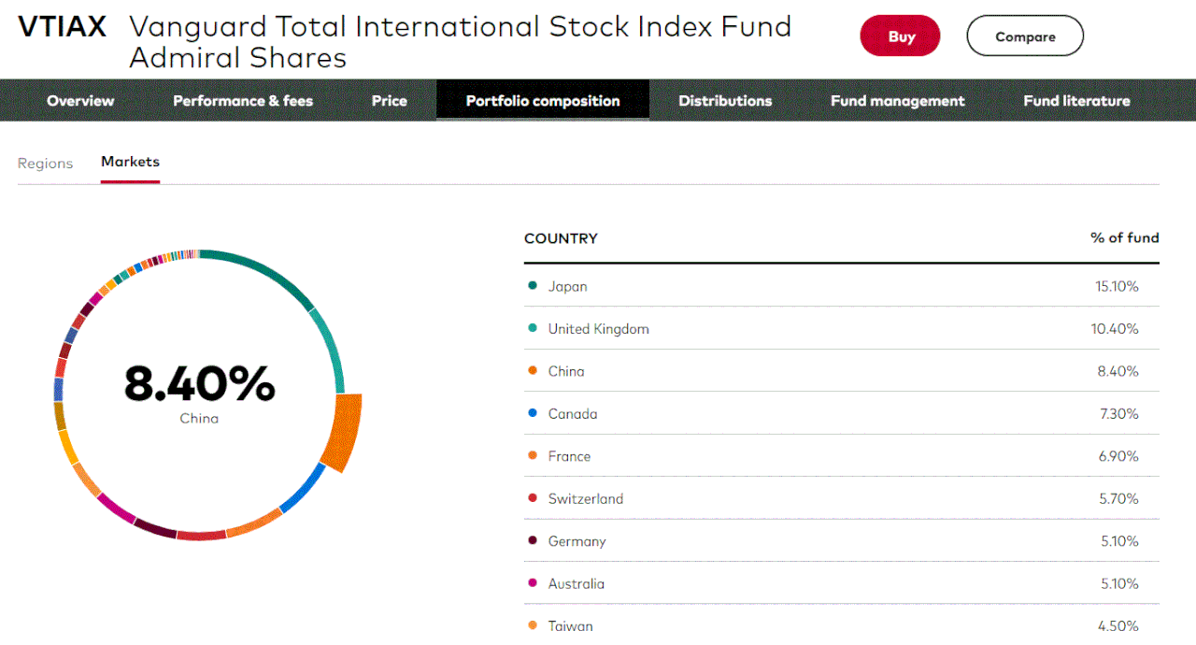The height and width of the screenshot is (645, 1196).
Task: Select the United Kingdom row label
Action: pyautogui.click(x=598, y=329)
